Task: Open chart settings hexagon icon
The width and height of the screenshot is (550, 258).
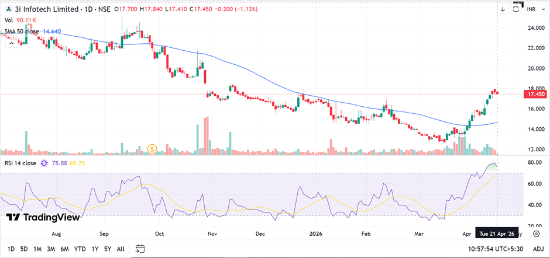Action: click(536, 233)
